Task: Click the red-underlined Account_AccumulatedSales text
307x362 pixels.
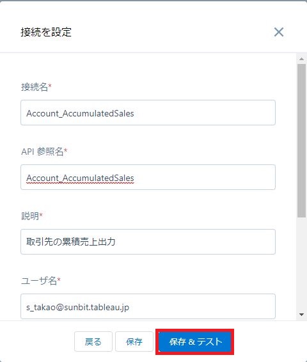Action: (x=80, y=178)
